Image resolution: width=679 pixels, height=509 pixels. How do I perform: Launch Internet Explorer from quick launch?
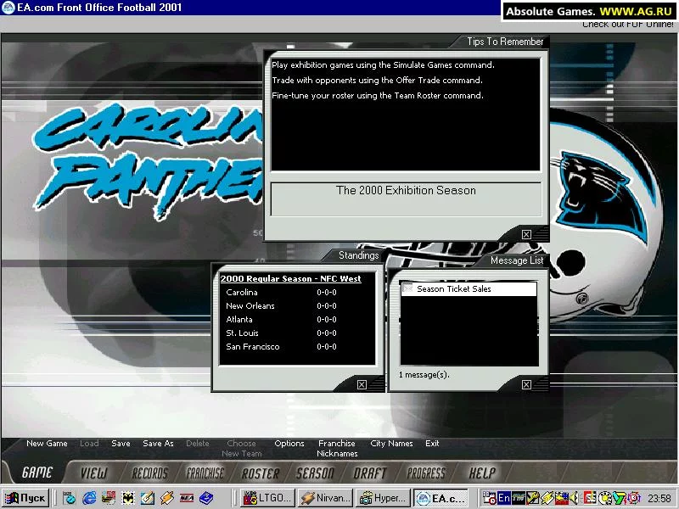point(89,498)
